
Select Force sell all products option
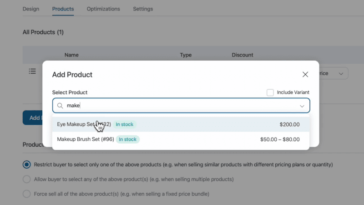point(27,194)
